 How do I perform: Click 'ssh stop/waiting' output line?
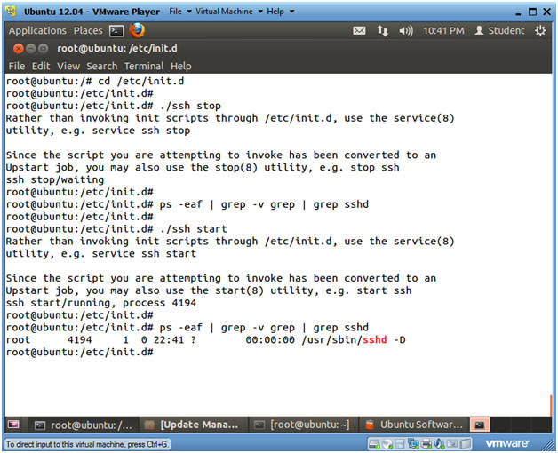coord(55,179)
